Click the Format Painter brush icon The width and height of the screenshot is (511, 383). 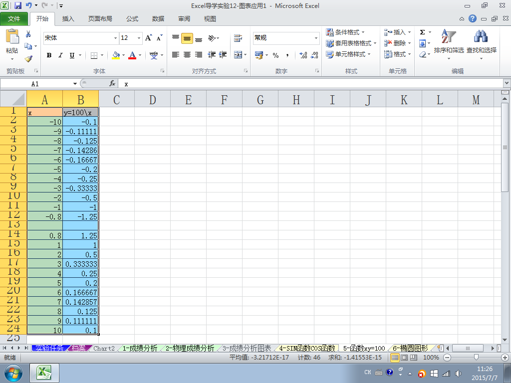(x=28, y=59)
